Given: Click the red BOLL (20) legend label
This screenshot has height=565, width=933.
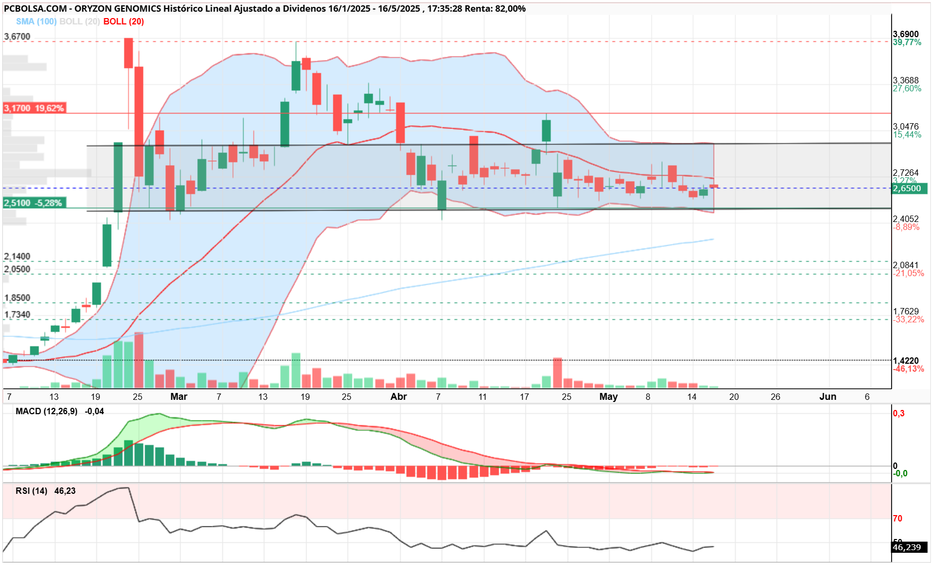Looking at the screenshot, I should (x=123, y=21).
